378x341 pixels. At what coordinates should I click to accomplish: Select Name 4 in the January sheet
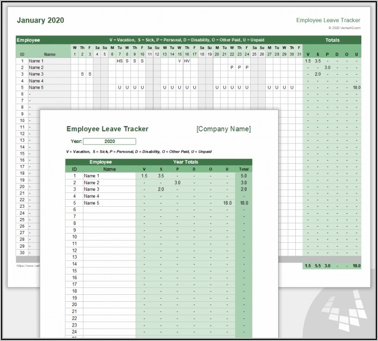35,81
